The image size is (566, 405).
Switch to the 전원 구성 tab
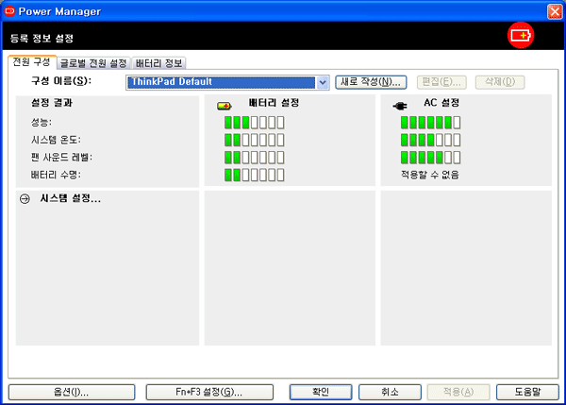pyautogui.click(x=32, y=62)
